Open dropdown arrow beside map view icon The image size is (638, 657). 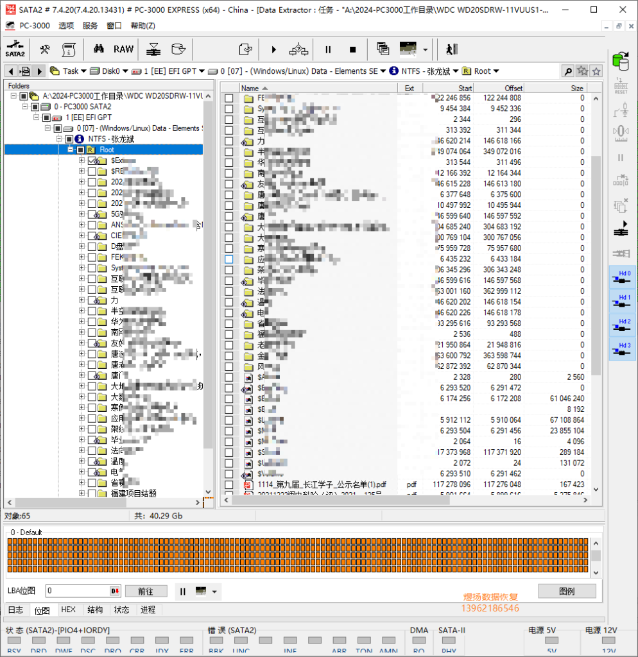click(426, 49)
